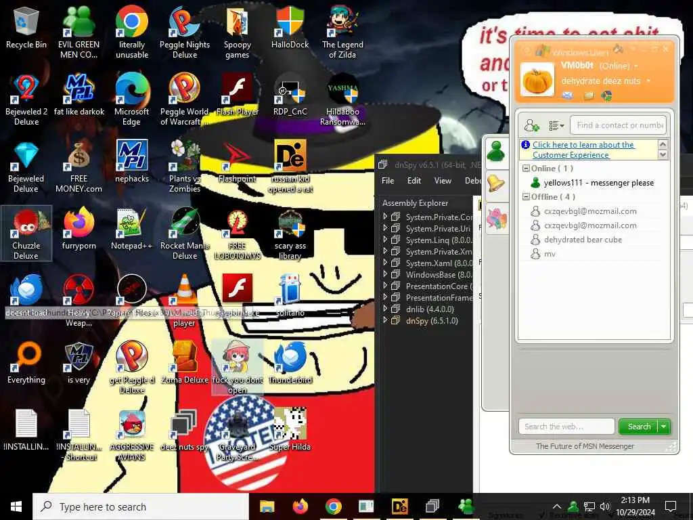Open the contact list view options dropdown
Screen dimensions: 693x520
556,125
